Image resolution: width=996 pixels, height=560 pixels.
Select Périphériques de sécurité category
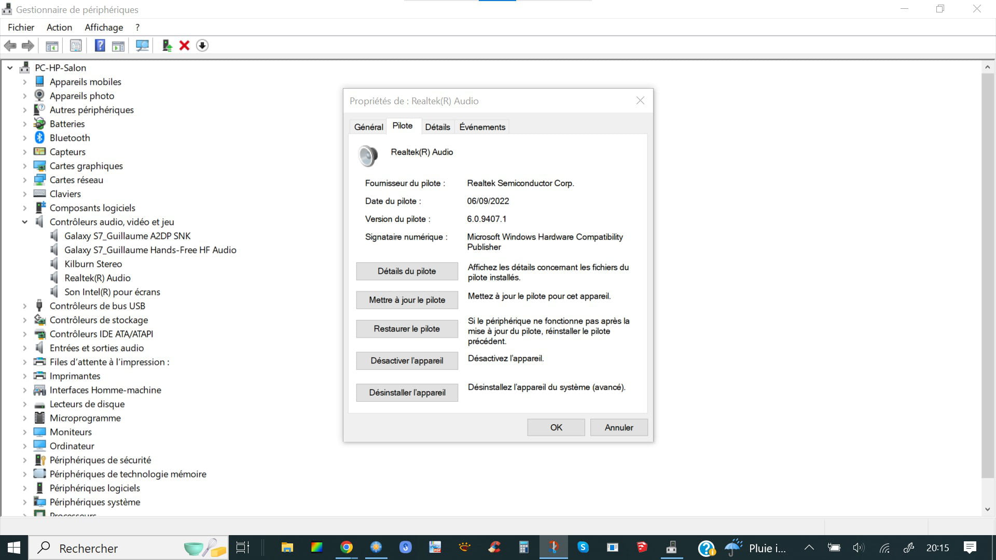click(100, 460)
